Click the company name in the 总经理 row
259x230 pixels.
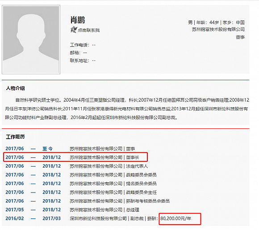(x=96, y=210)
